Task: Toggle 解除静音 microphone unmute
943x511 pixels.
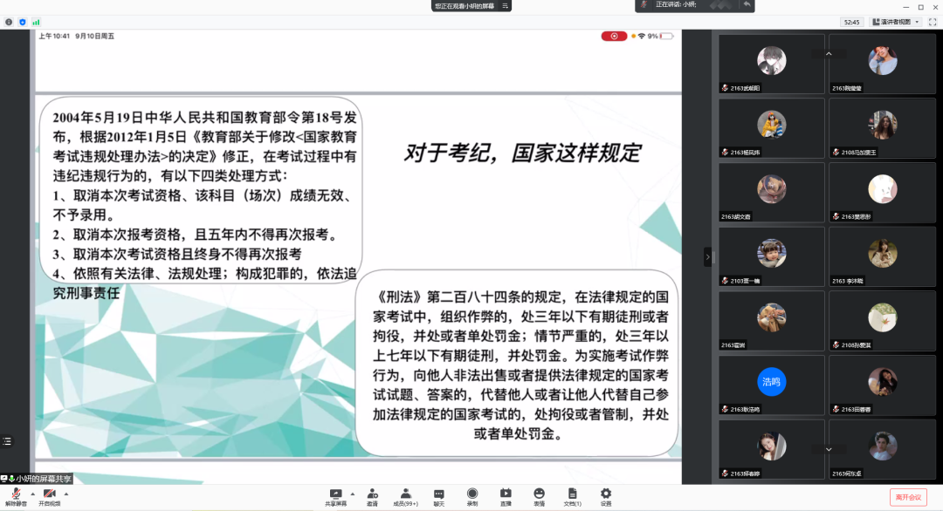Action: [x=16, y=494]
